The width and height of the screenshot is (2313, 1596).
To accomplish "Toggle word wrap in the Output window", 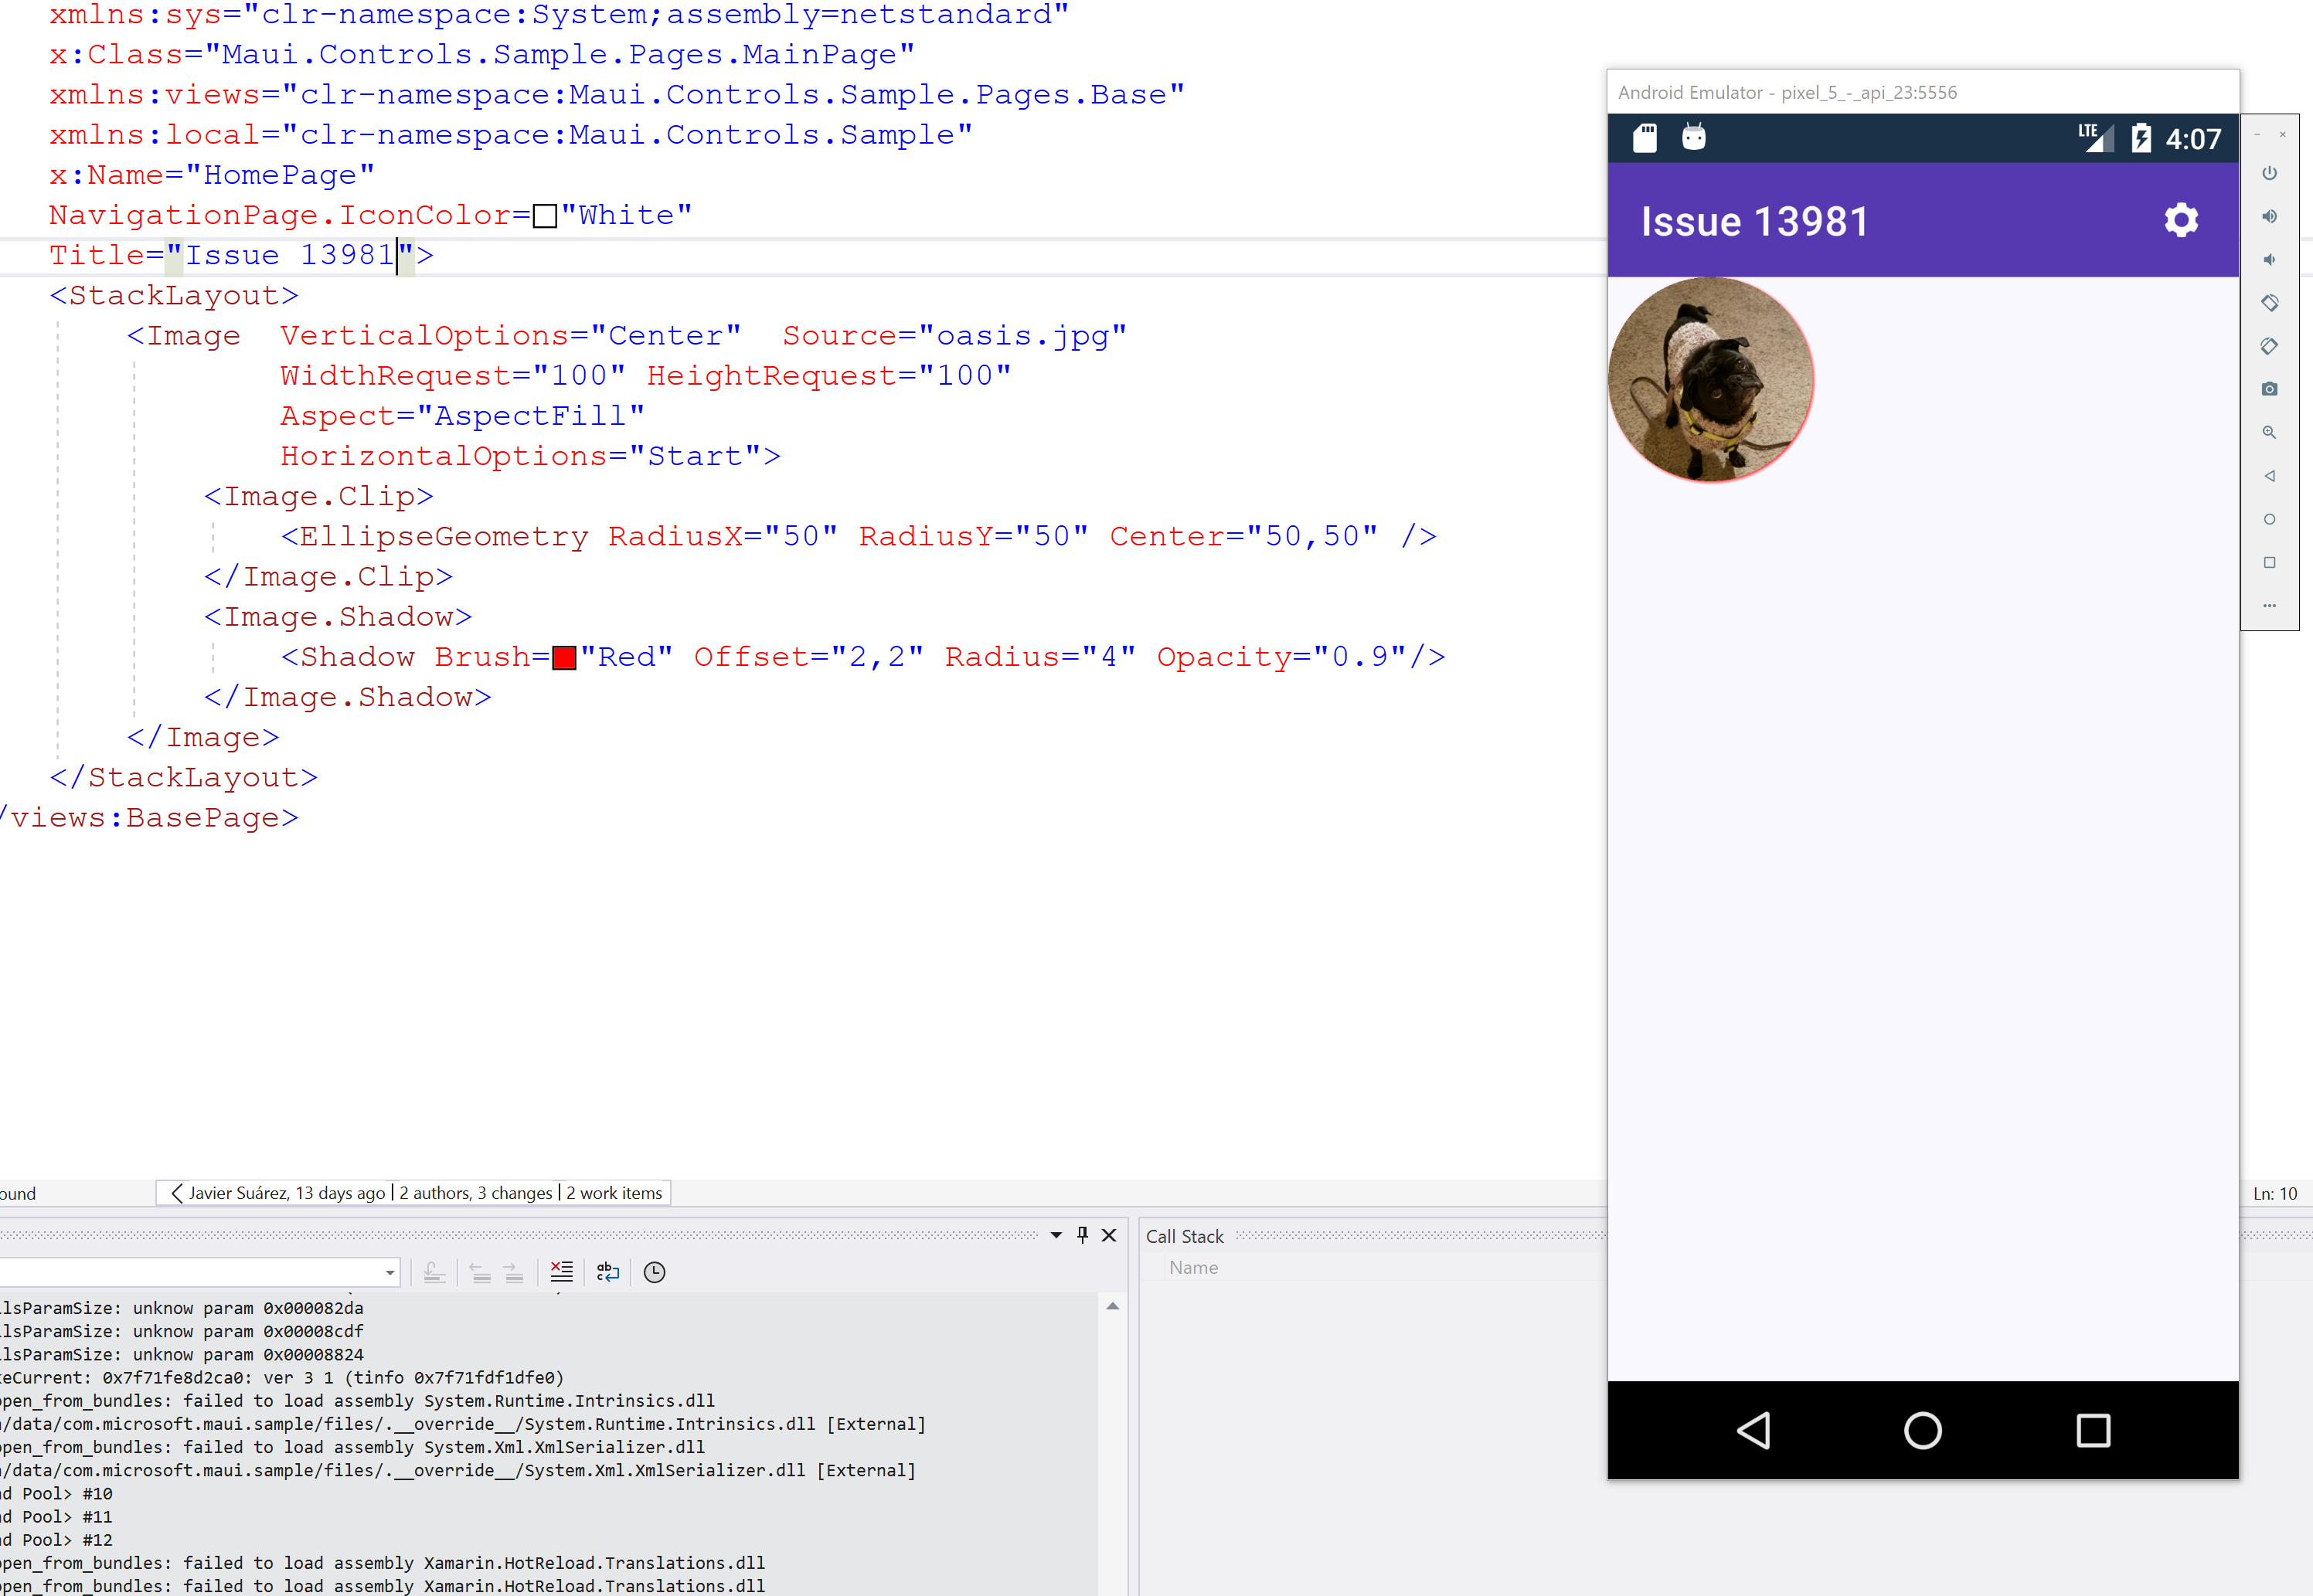I will click(607, 1271).
